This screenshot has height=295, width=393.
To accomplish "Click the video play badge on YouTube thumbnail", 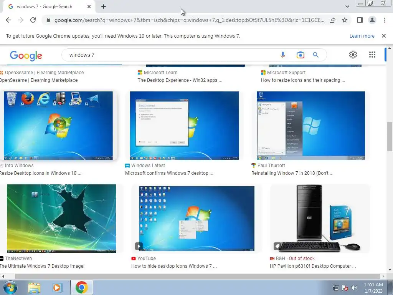I will point(139,246).
